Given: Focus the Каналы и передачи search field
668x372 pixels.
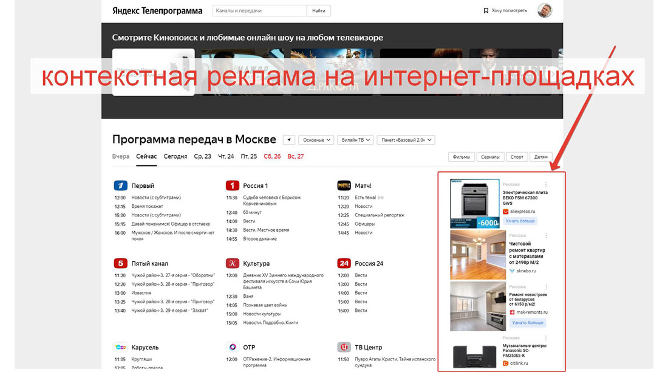Looking at the screenshot, I should tap(259, 11).
